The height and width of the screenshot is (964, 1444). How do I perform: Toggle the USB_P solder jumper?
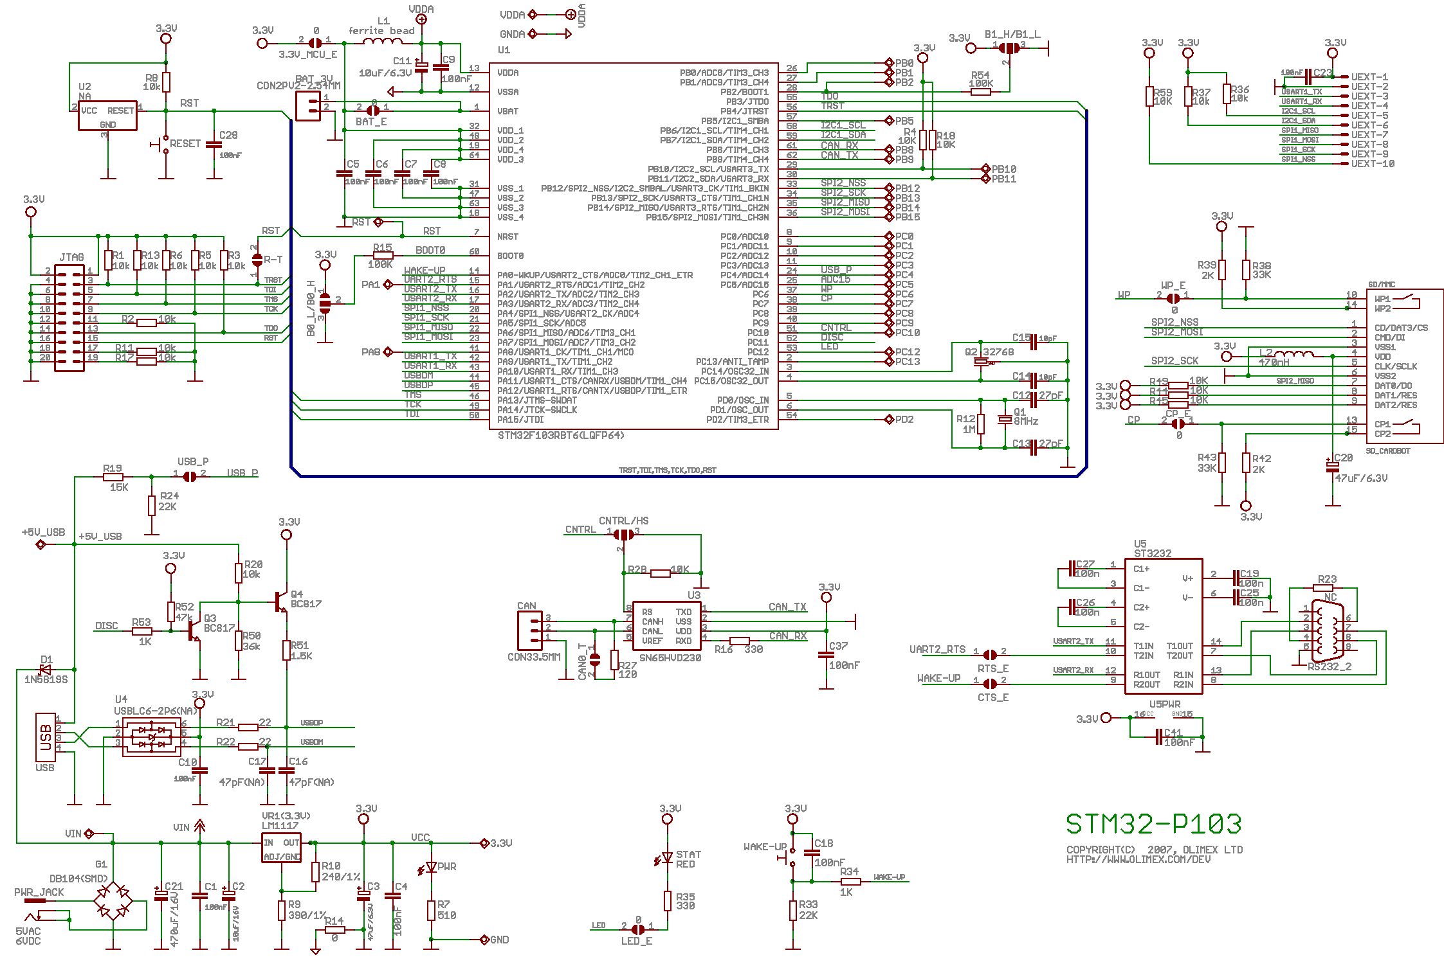pos(190,476)
